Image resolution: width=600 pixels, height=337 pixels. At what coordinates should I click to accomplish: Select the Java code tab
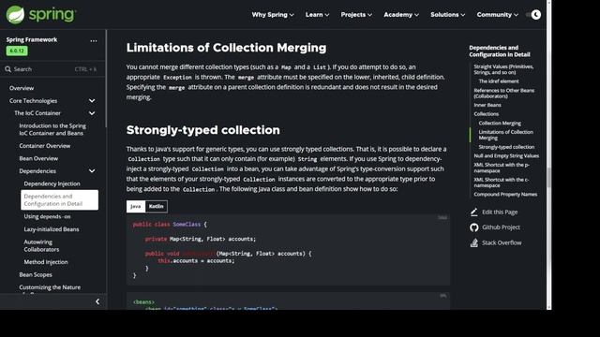coord(135,206)
